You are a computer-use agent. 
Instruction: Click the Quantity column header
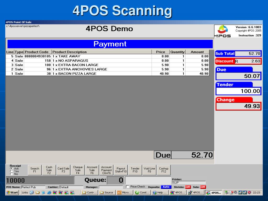[177, 52]
